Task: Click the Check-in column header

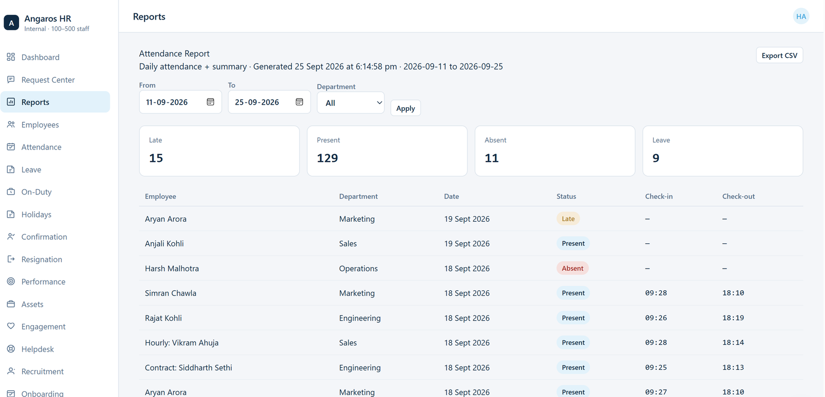Action: (658, 196)
